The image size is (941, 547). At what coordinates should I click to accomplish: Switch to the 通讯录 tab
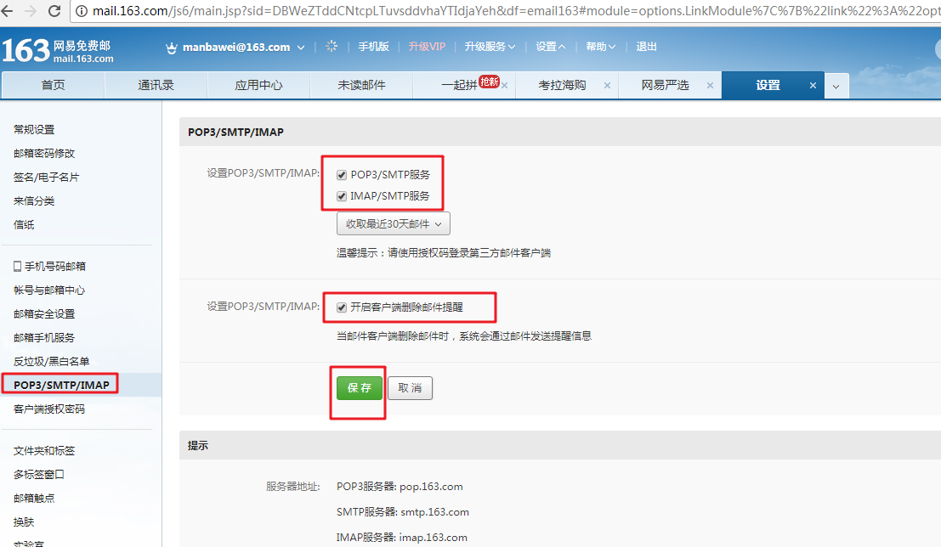(x=156, y=86)
